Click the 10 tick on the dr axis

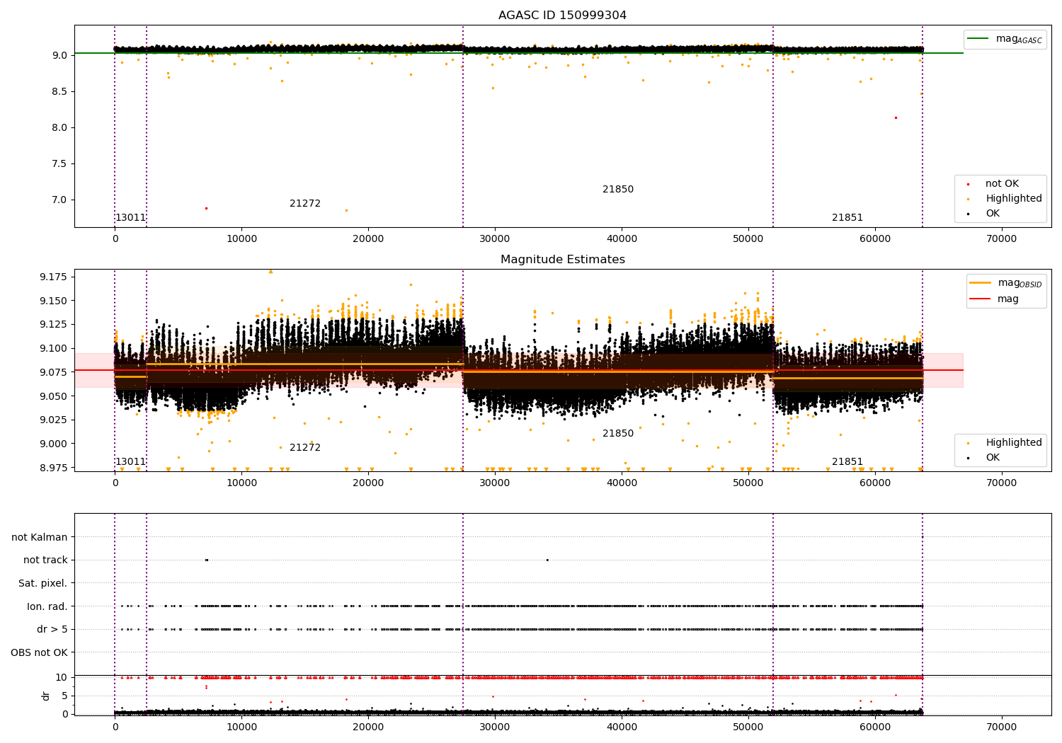pyautogui.click(x=62, y=678)
